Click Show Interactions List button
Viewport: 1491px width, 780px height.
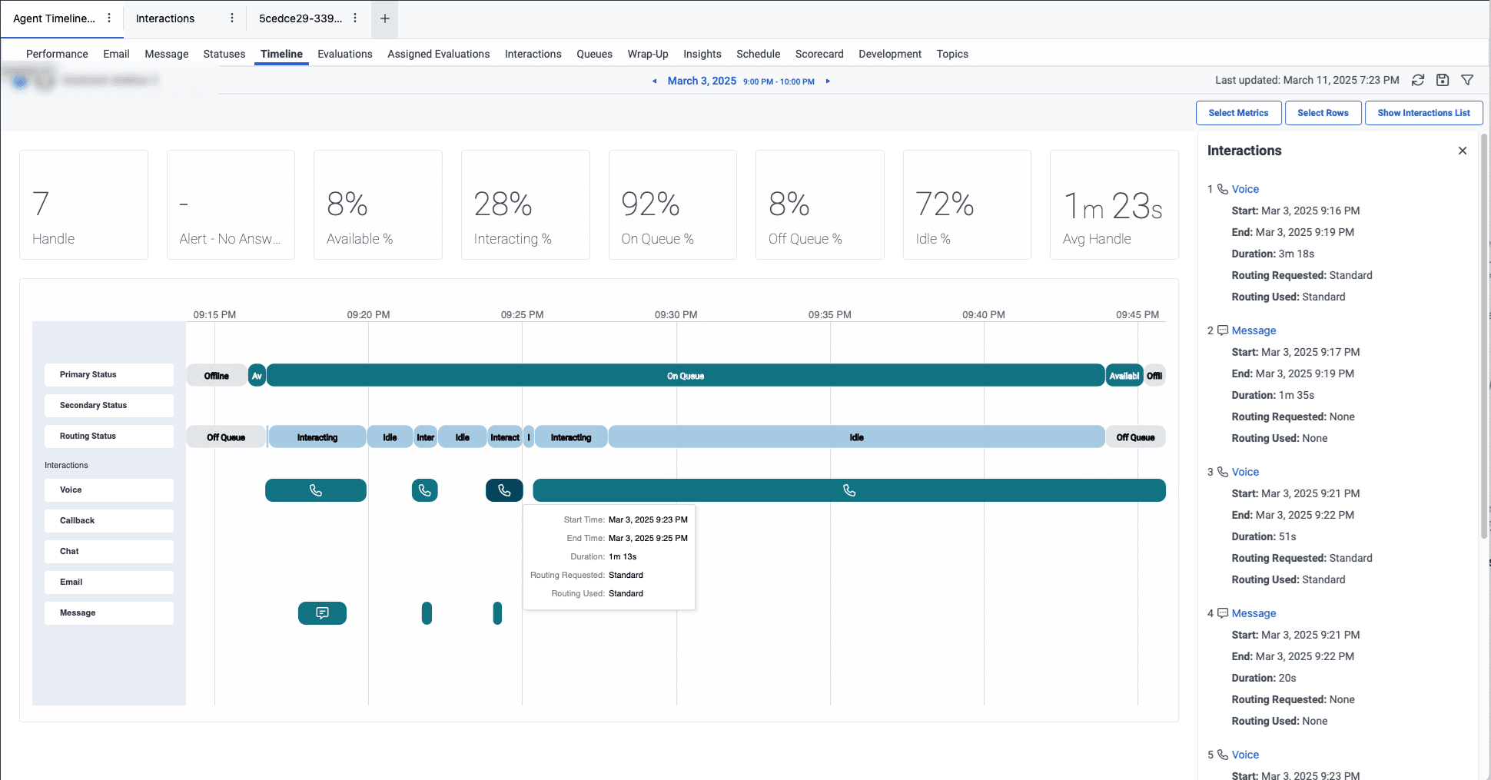tap(1423, 113)
